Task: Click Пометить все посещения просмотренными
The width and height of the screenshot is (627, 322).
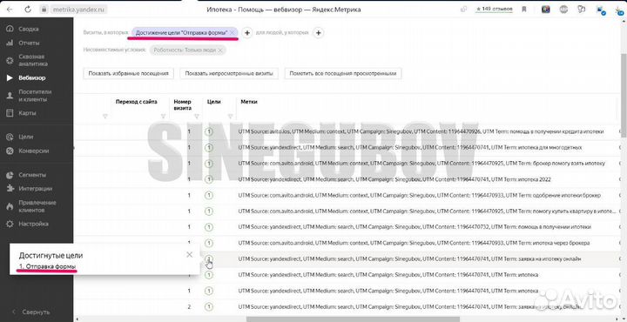Action: pyautogui.click(x=343, y=73)
